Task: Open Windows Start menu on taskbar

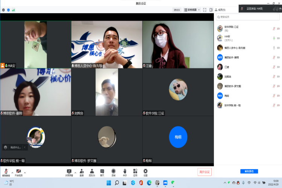Action: pyautogui.click(x=109, y=183)
